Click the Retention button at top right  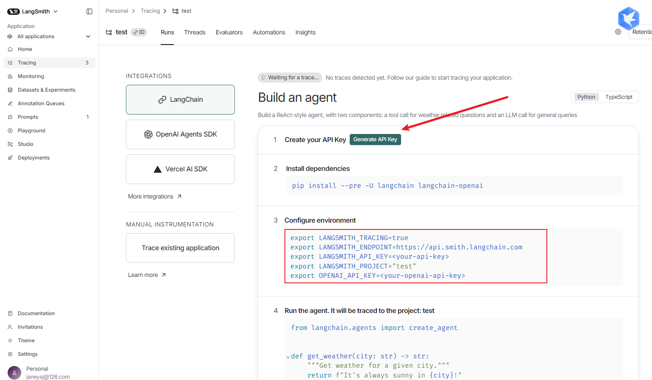641,32
